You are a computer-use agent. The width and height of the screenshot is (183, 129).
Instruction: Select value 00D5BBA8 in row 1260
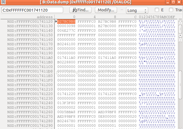[66, 112]
